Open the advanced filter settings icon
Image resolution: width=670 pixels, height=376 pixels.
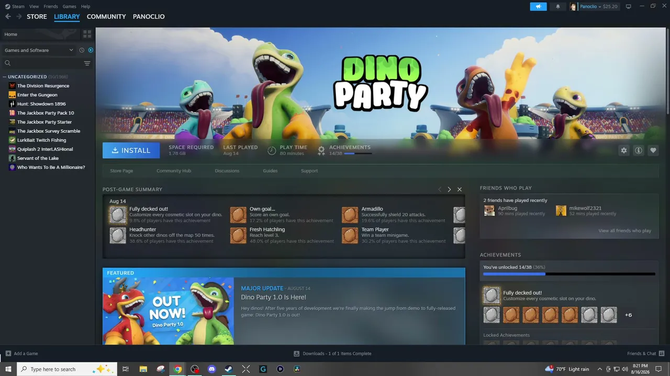(87, 63)
